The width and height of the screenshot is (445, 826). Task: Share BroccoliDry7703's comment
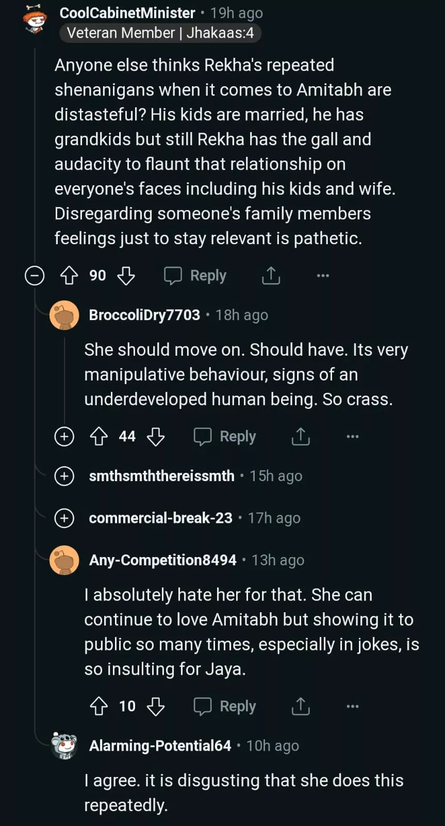301,437
